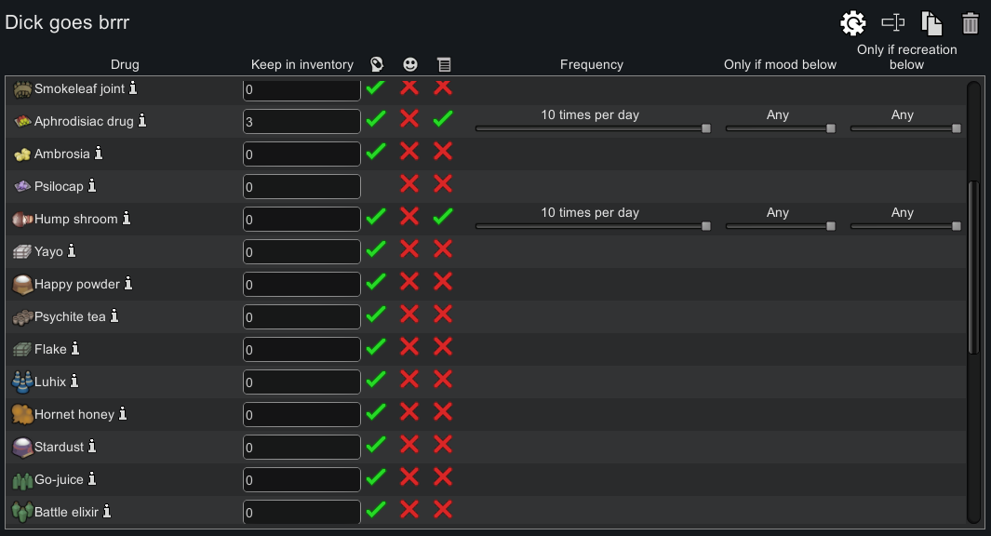
Task: Select the Flake row label
Action: (x=50, y=349)
